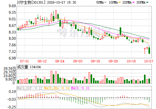The width and height of the screenshot is (156, 109).
Task: Click the 6.98 price axis label
Action: coord(12,58)
